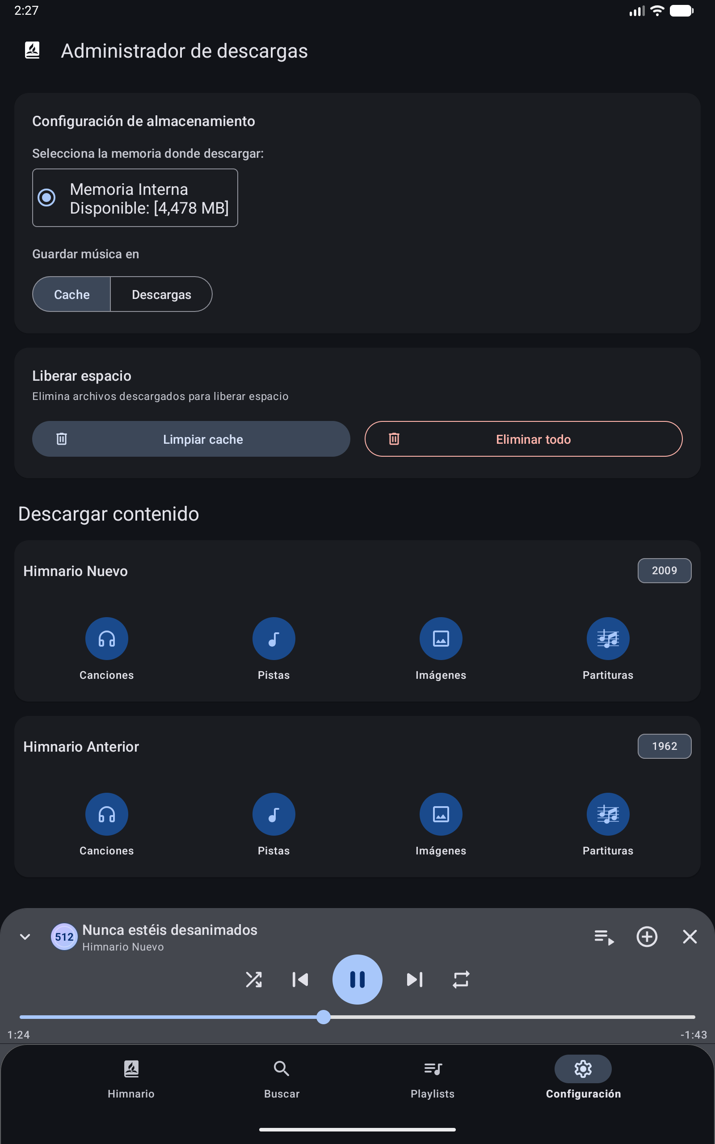
Task: Download Partituras for Himnario Anterior
Action: point(608,814)
